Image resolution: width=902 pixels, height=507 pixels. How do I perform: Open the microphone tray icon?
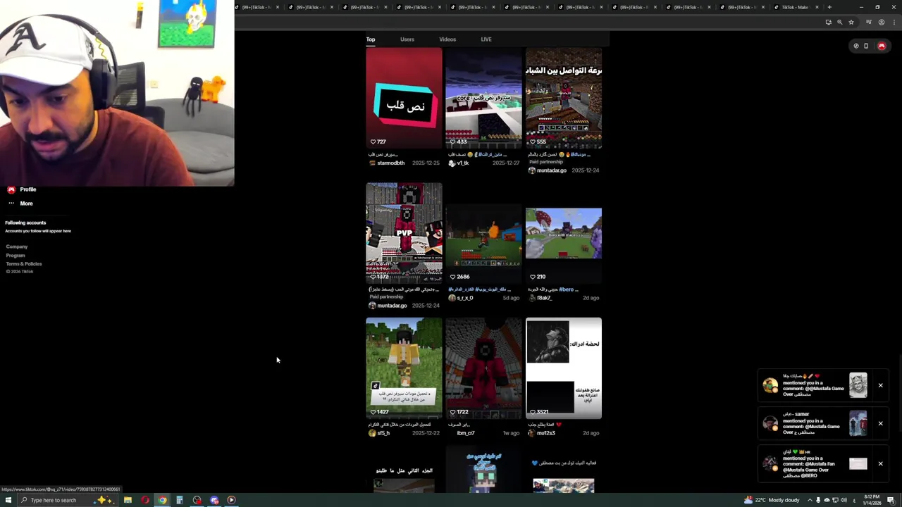pos(818,500)
